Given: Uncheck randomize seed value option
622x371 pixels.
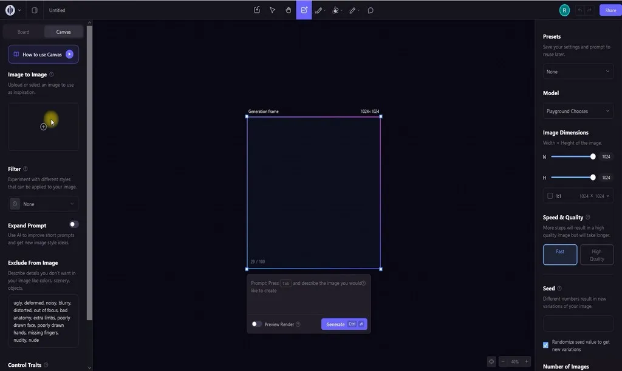Looking at the screenshot, I should (x=545, y=344).
